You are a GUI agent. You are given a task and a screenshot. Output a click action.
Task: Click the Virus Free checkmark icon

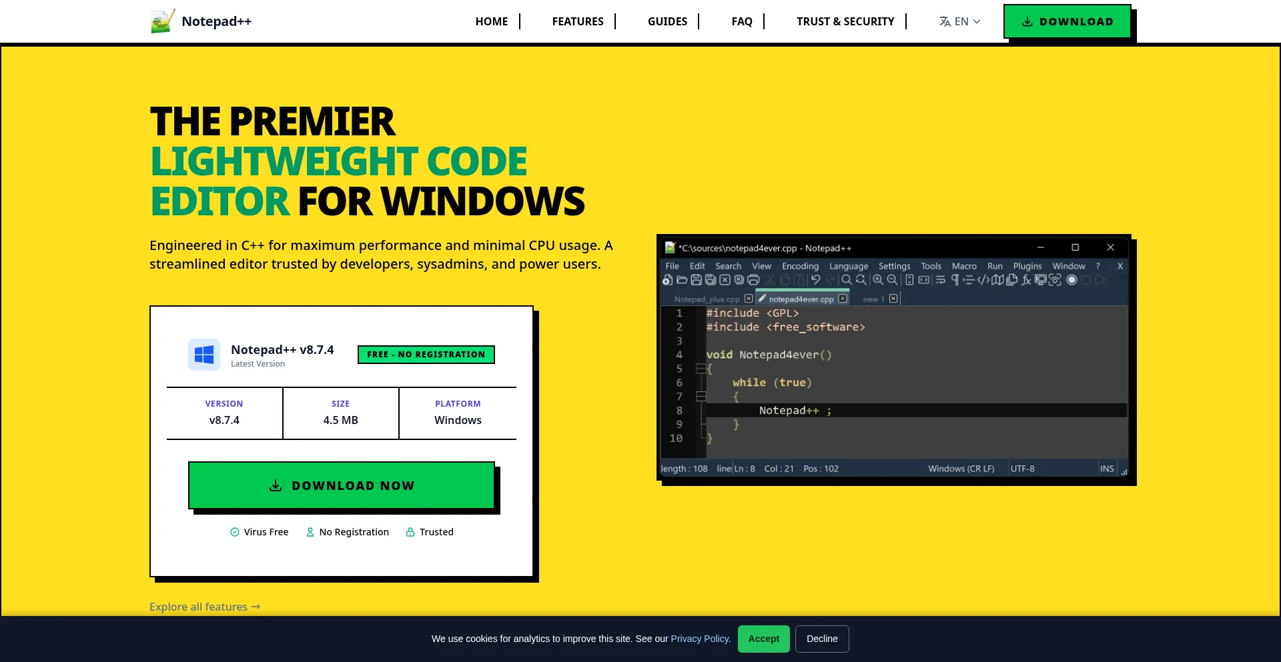[x=235, y=532]
